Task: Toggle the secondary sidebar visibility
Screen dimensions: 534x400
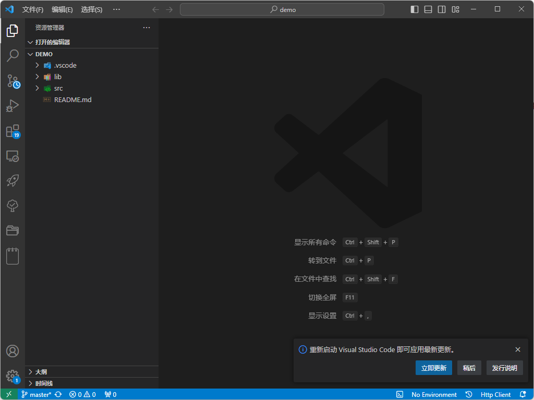Action: click(442, 9)
